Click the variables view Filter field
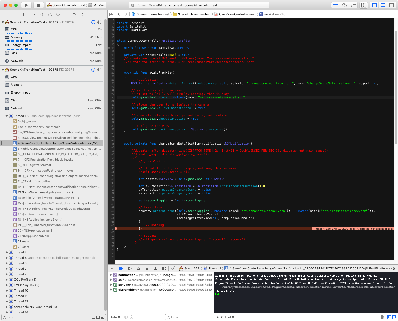 click(x=189, y=317)
